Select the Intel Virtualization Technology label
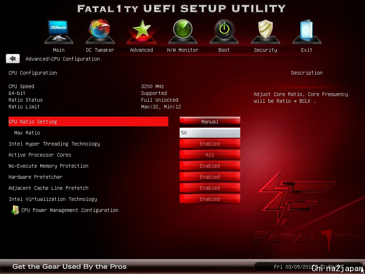Viewport: 365px width, 274px height. pyautogui.click(x=53, y=199)
